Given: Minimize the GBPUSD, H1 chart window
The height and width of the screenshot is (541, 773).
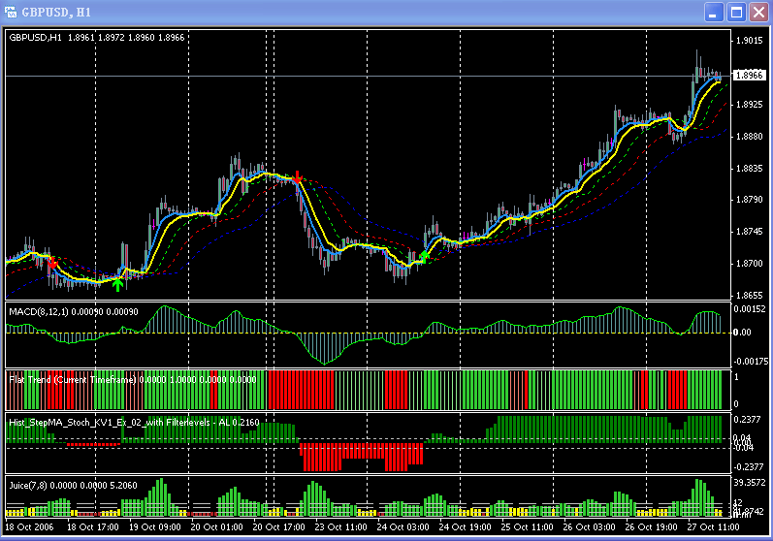Looking at the screenshot, I should click(713, 13).
